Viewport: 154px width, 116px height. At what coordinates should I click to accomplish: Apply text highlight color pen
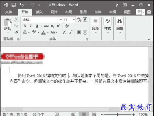34,32
